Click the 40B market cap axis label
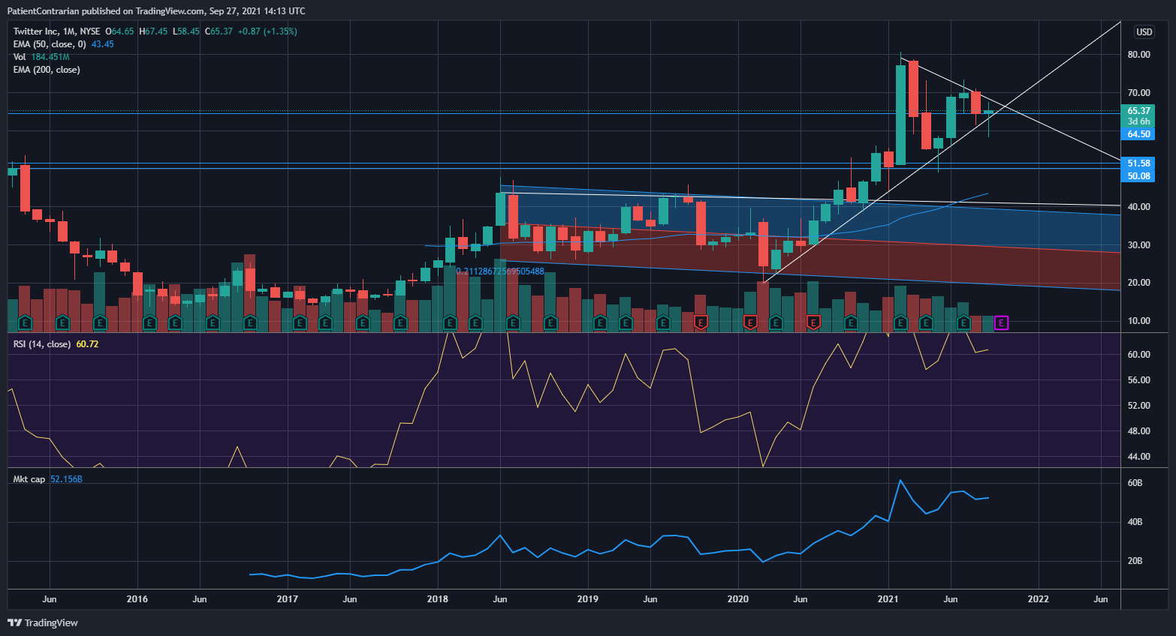 point(1135,522)
